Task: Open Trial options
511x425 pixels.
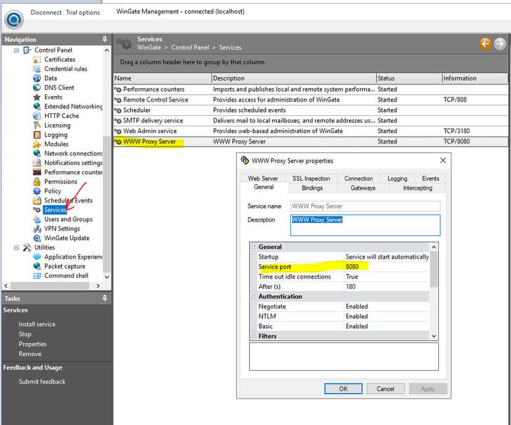Action: click(x=83, y=12)
